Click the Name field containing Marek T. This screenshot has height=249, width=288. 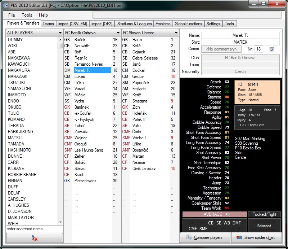[x=240, y=35]
